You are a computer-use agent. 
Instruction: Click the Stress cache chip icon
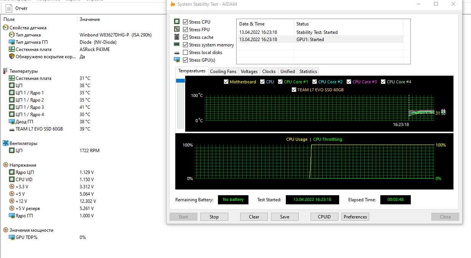pos(177,37)
